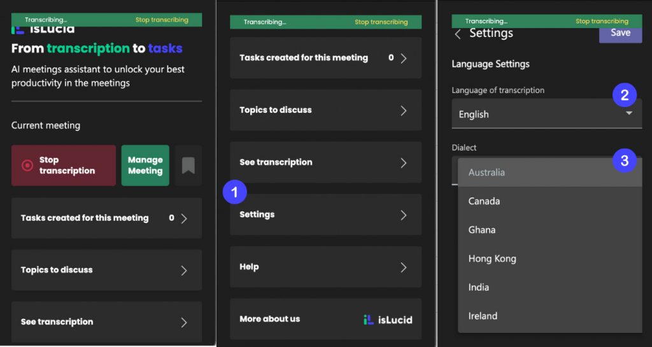652x347 pixels.
Task: Open middle panel Topics to discuss row
Action: click(325, 110)
